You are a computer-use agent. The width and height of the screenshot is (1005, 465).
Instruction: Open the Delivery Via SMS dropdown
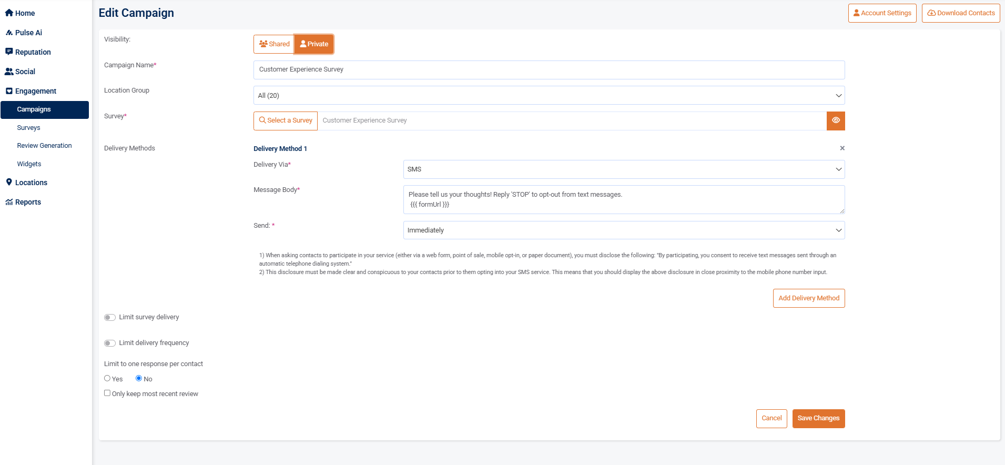coord(623,169)
